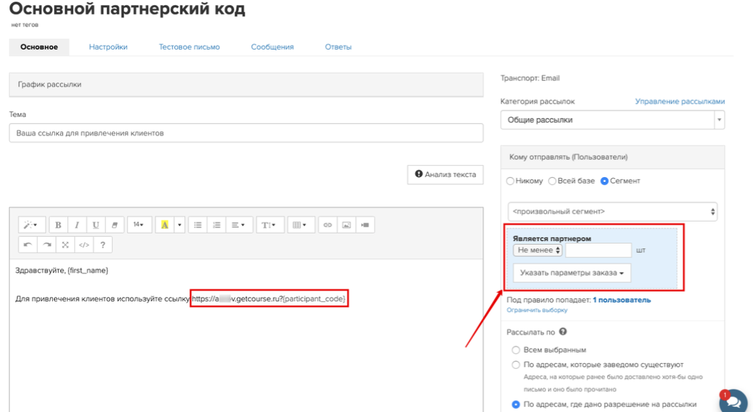
Task: Click the Транспорт: Email text
Action: [x=530, y=78]
